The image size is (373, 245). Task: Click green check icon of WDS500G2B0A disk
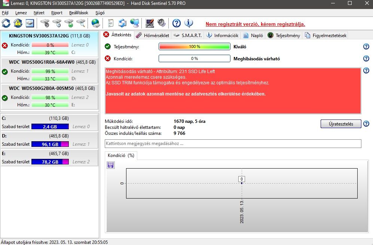pos(5,98)
